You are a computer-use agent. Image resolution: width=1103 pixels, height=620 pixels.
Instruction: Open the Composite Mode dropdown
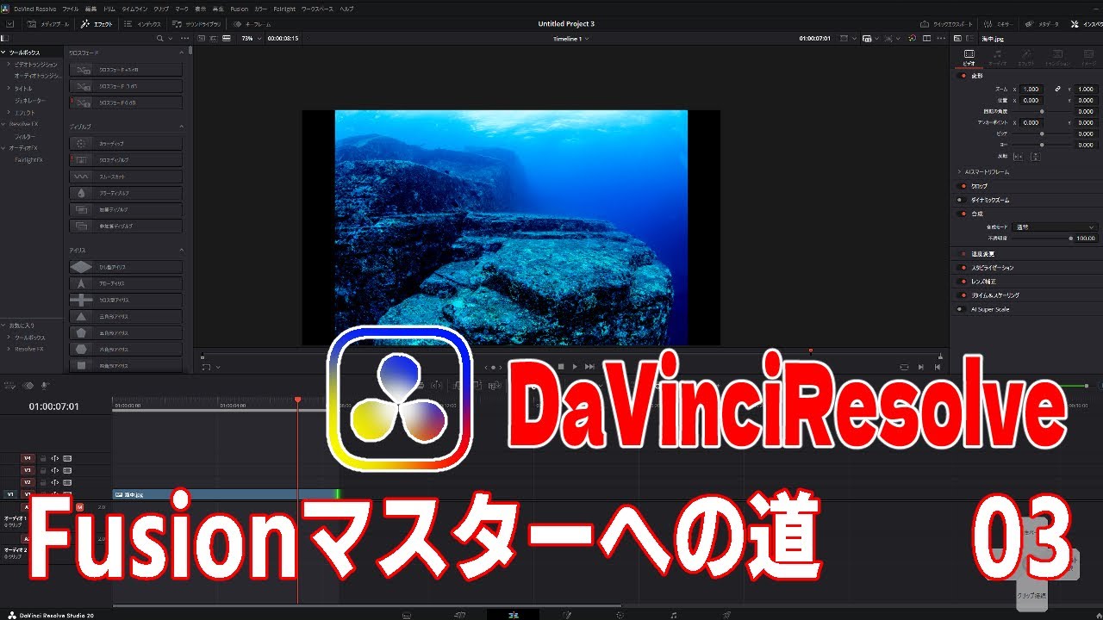pos(1055,227)
